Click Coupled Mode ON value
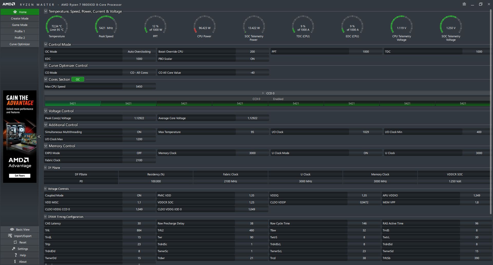Screen dimensions: 493x265 tap(139, 195)
